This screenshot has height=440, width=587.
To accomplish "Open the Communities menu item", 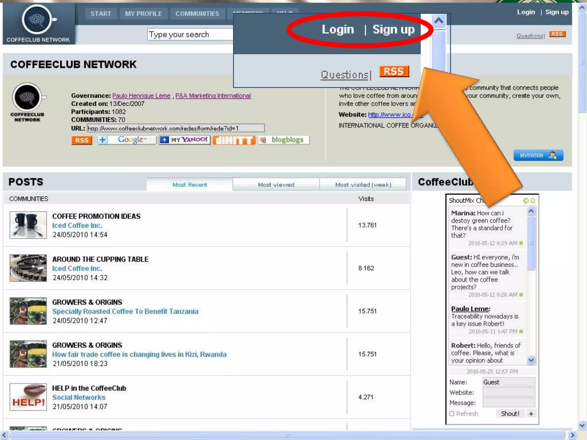I will [x=197, y=13].
